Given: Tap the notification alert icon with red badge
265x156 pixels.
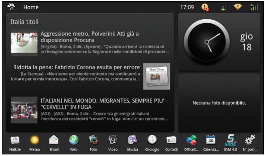Looking at the screenshot, I should [205, 7].
